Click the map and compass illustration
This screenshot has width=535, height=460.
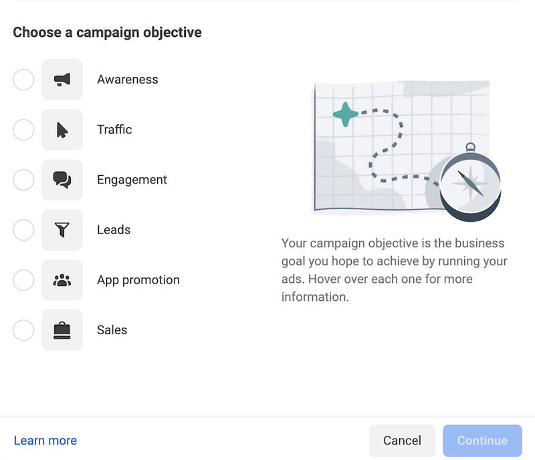pos(406,150)
